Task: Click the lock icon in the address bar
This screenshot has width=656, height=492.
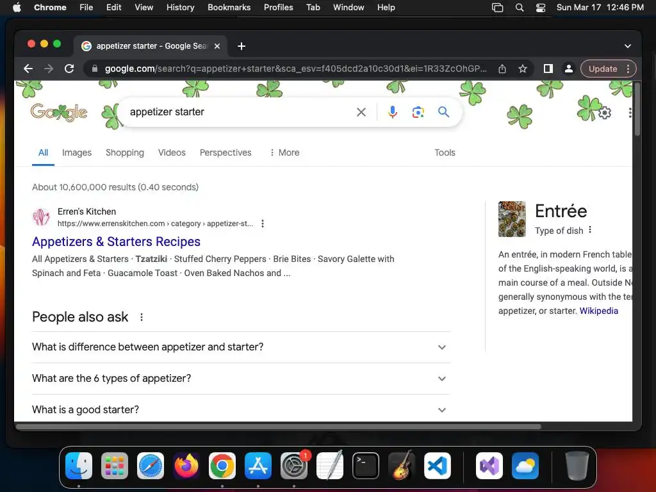Action: pyautogui.click(x=95, y=69)
